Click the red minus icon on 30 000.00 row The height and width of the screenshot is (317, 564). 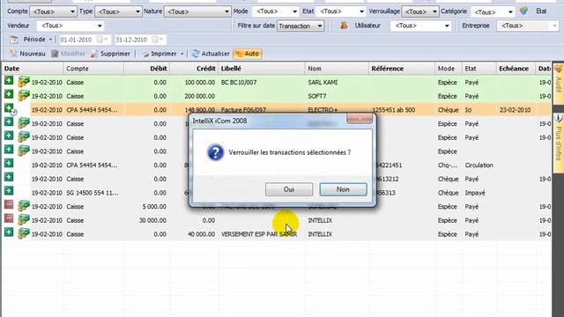pyautogui.click(x=9, y=218)
